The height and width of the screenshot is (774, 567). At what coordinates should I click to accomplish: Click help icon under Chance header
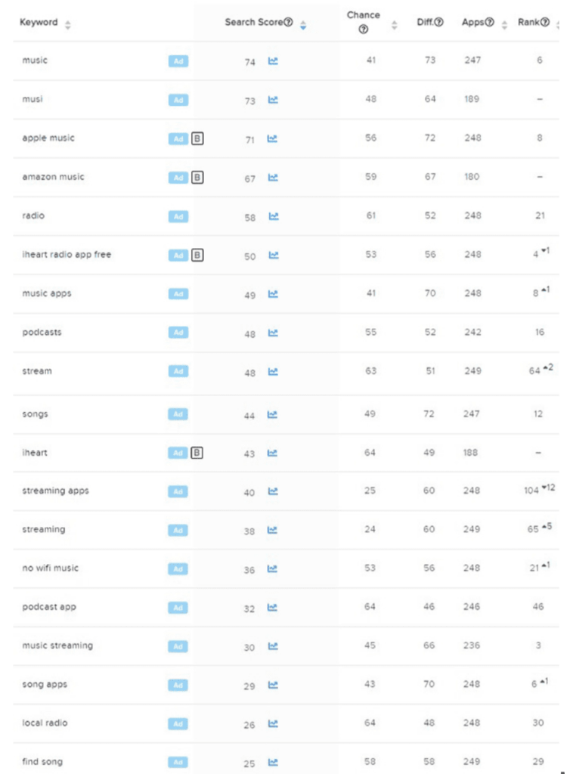364,29
